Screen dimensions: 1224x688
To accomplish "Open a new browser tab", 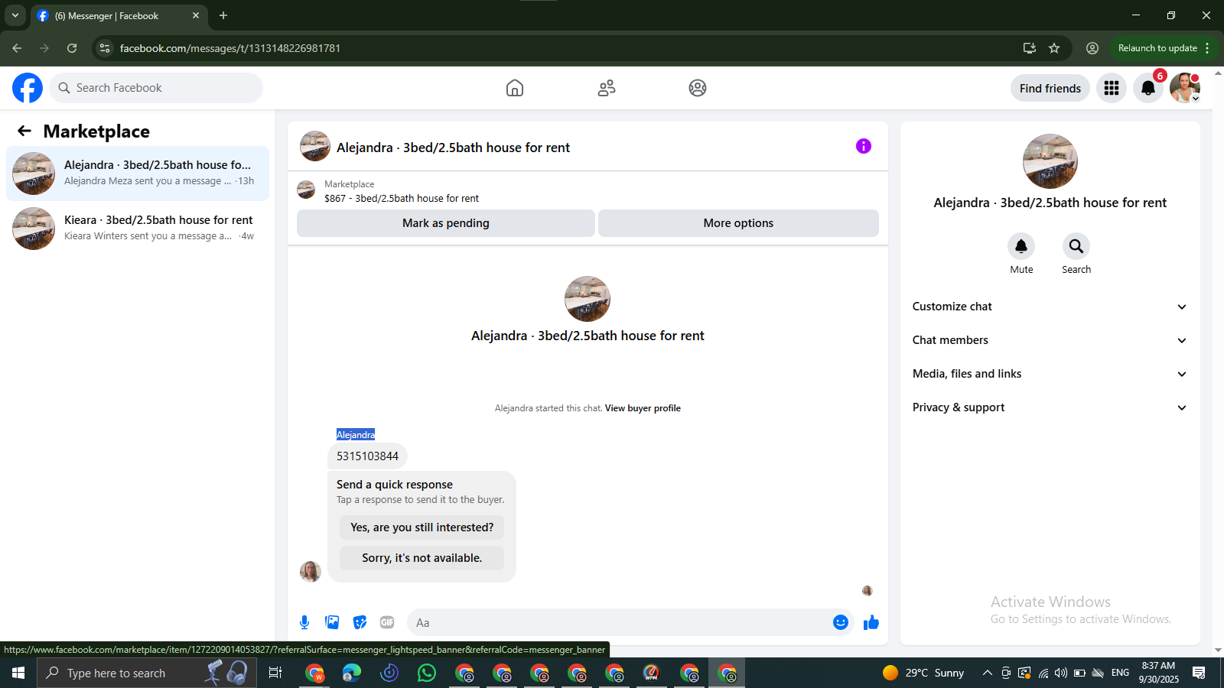I will click(223, 15).
